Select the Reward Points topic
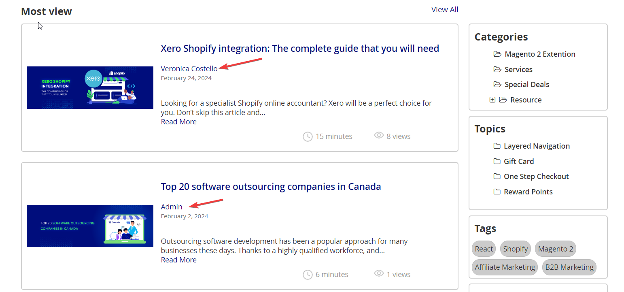Viewport: 624px width, 292px height. pyautogui.click(x=528, y=192)
